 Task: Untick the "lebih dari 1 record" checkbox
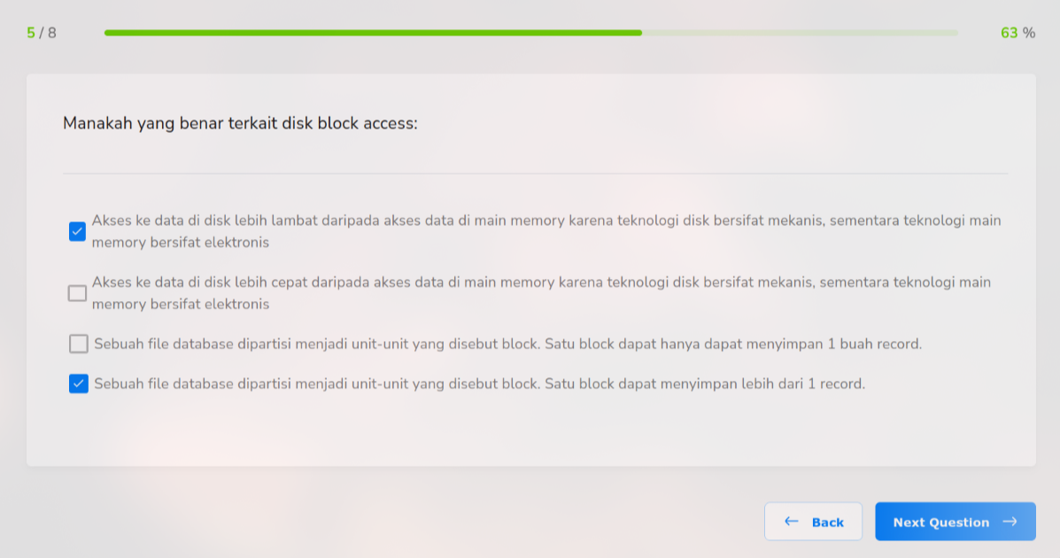click(79, 384)
